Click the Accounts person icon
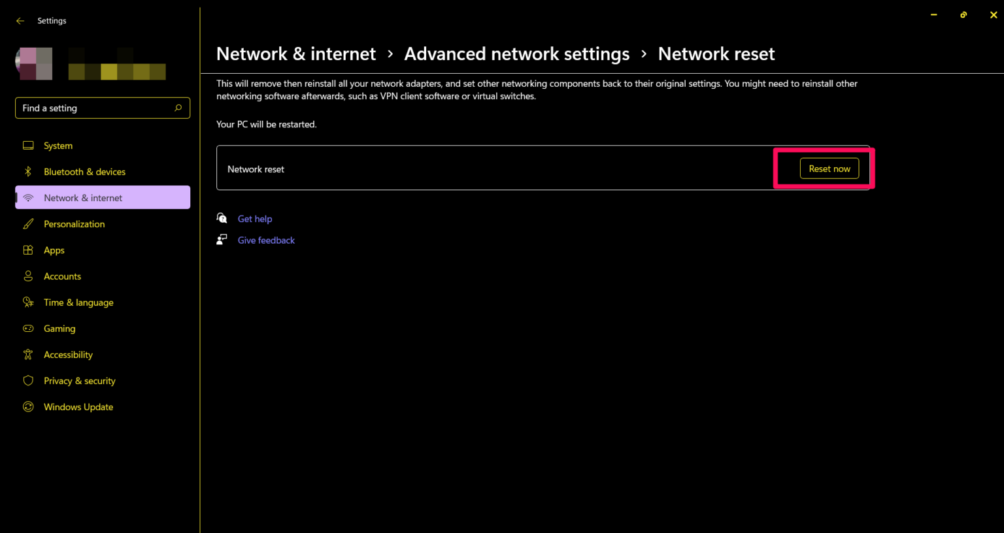1004x533 pixels. coord(28,276)
